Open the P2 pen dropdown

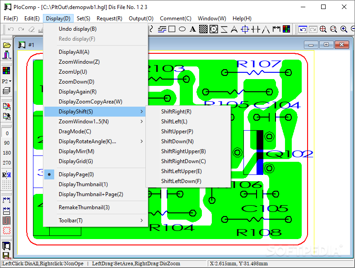click(x=6, y=81)
